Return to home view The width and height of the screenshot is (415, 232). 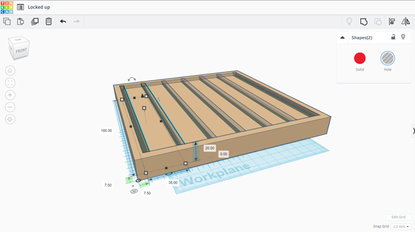(x=10, y=70)
